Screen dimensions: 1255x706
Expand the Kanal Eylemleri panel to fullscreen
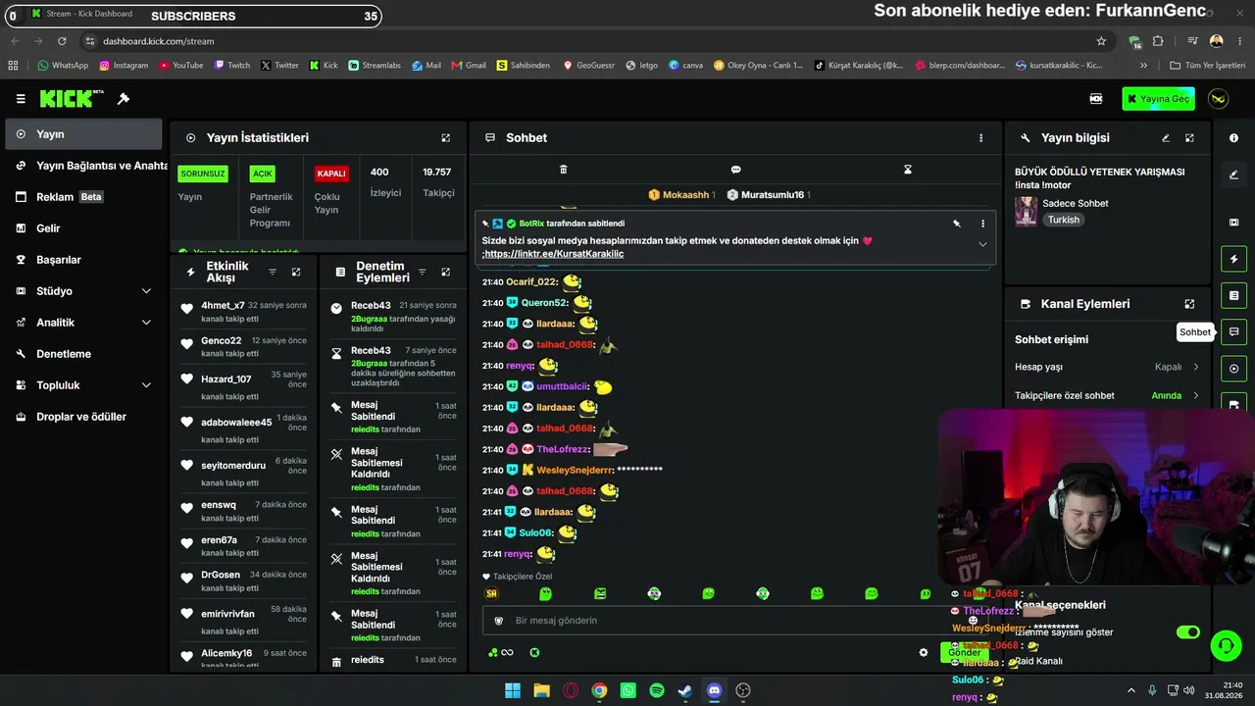(x=1189, y=304)
